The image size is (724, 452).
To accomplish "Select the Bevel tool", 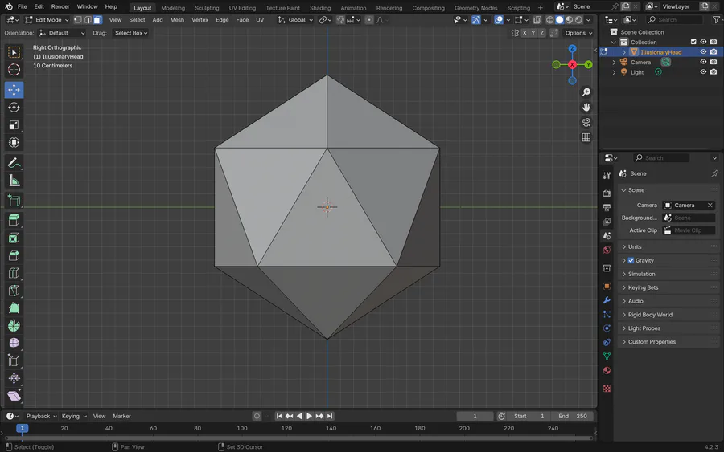I will tap(14, 255).
